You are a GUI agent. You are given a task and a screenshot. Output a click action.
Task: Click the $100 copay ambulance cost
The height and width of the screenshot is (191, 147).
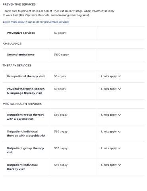pyautogui.click(x=61, y=55)
